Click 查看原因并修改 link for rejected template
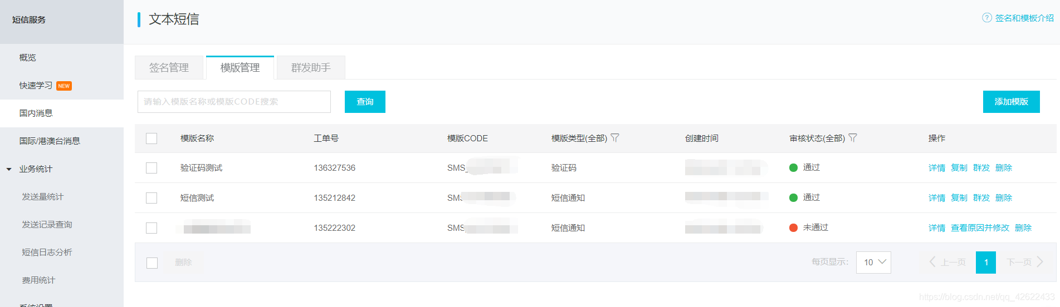Screen dimensions: 1060x307 pyautogui.click(x=980, y=228)
